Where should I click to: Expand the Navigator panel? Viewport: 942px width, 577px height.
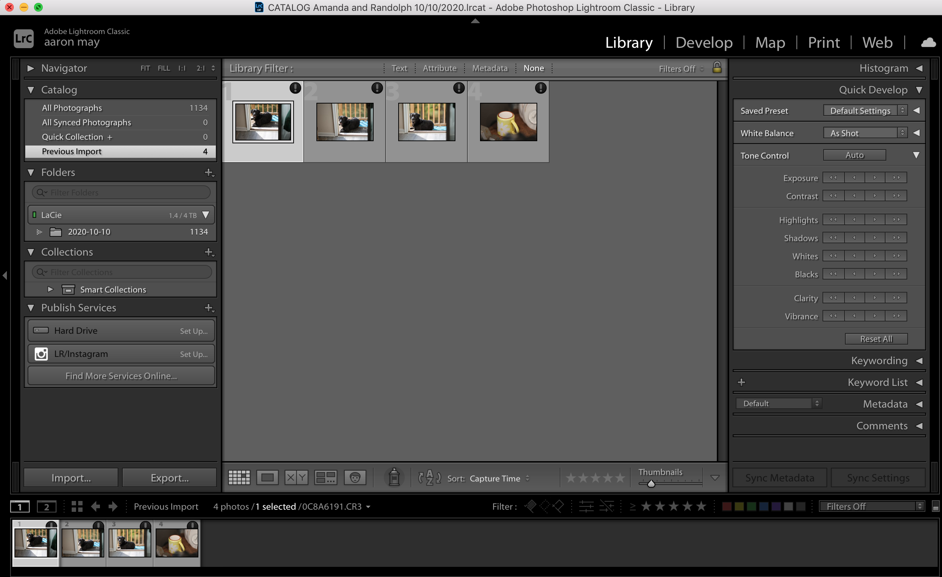point(30,68)
